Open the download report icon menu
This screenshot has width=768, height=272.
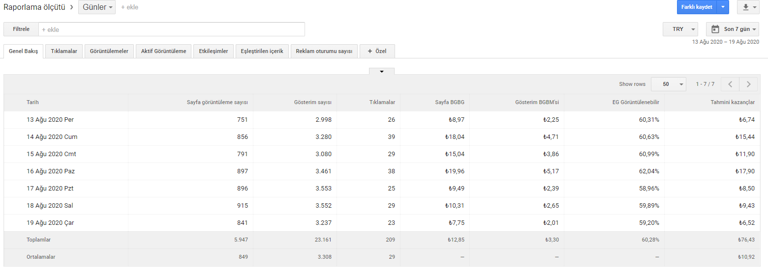748,7
